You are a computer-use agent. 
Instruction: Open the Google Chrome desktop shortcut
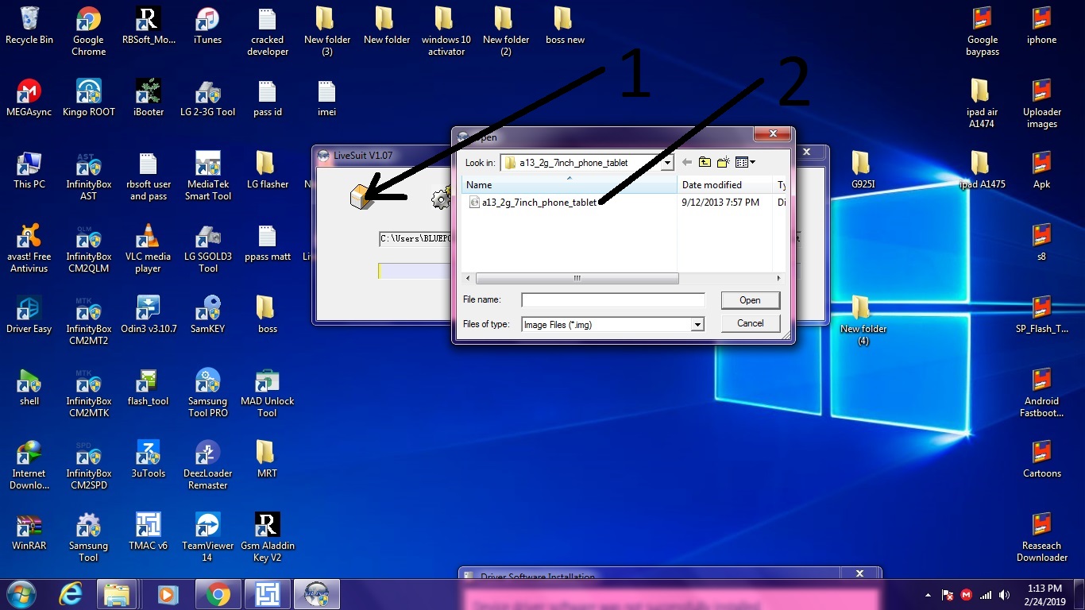point(88,32)
